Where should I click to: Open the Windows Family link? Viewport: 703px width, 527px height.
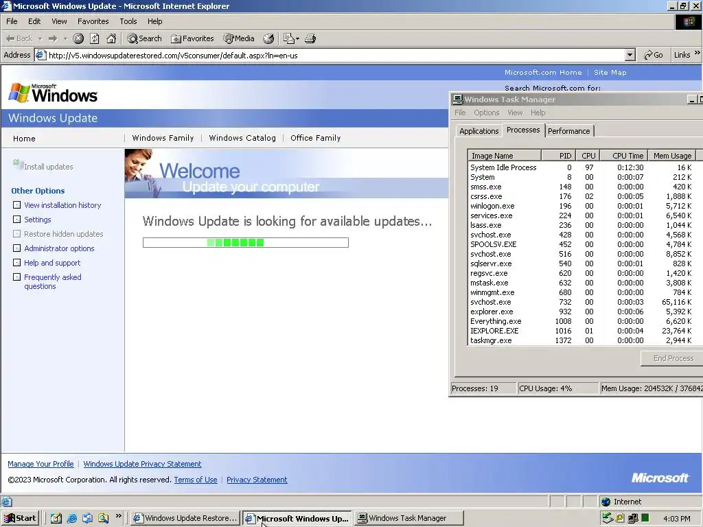pyautogui.click(x=163, y=138)
